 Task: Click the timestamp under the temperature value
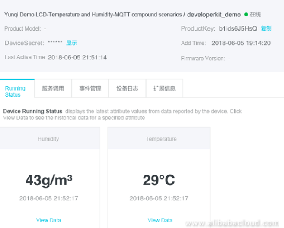tap(159, 198)
